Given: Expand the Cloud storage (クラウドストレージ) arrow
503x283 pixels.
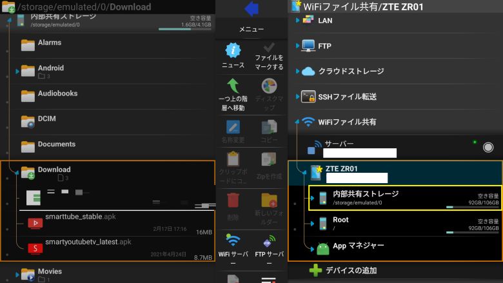Looking at the screenshot, I should (x=297, y=71).
